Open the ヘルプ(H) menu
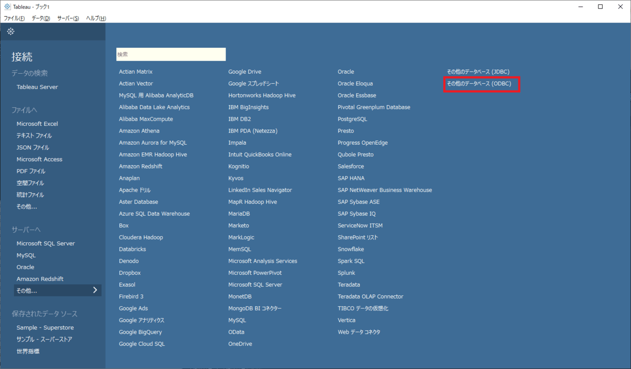This screenshot has width=631, height=369. pos(96,18)
